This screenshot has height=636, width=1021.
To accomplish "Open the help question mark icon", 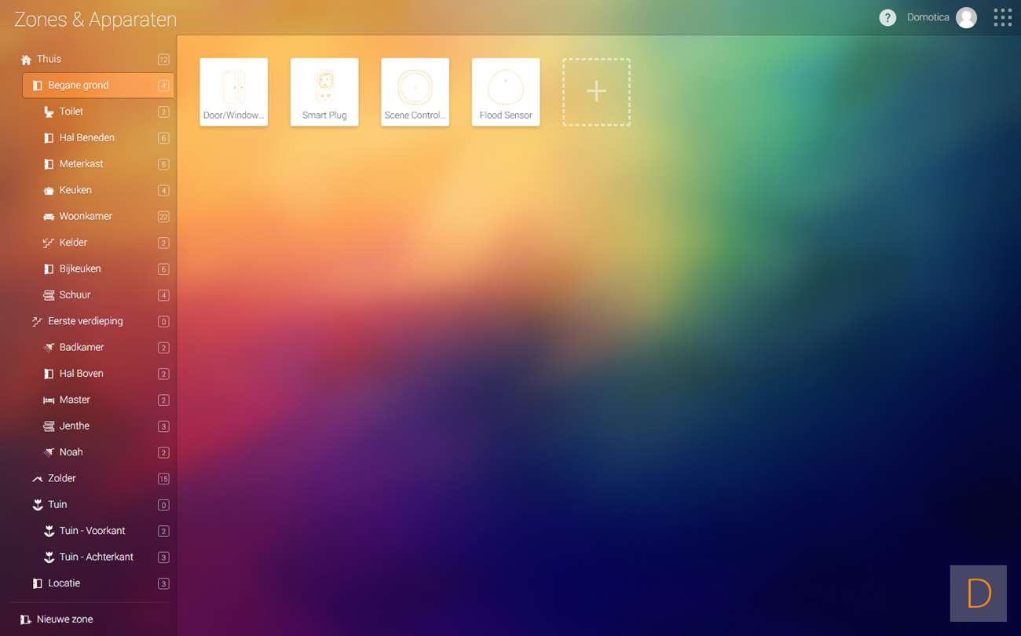I will pyautogui.click(x=887, y=18).
